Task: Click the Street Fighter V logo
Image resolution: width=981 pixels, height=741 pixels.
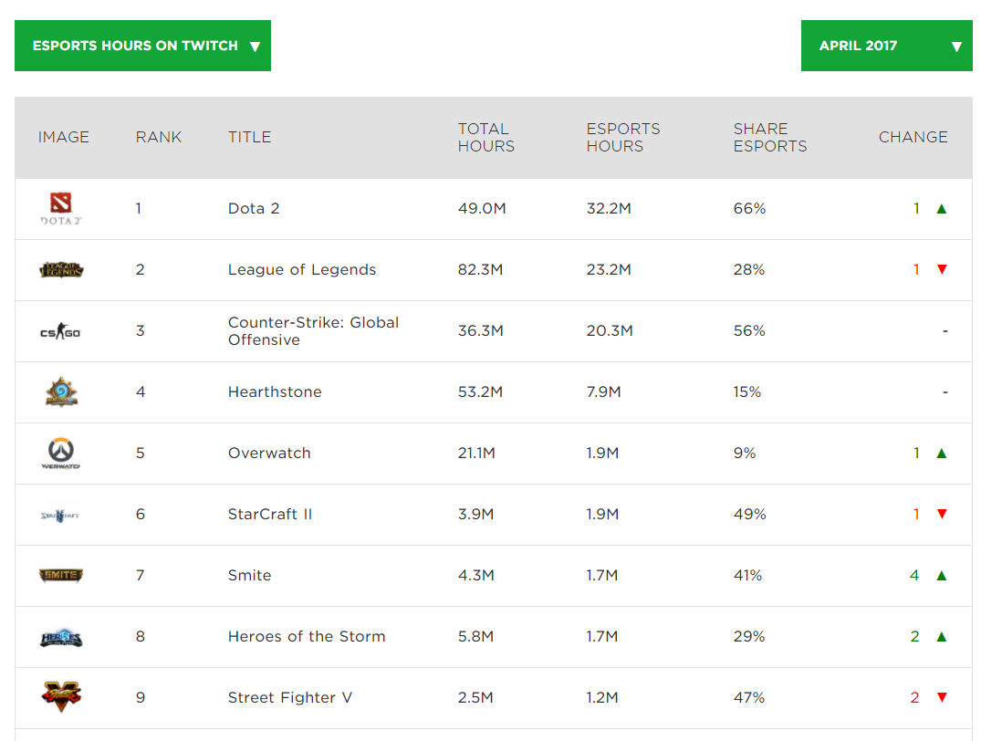Action: [x=61, y=697]
